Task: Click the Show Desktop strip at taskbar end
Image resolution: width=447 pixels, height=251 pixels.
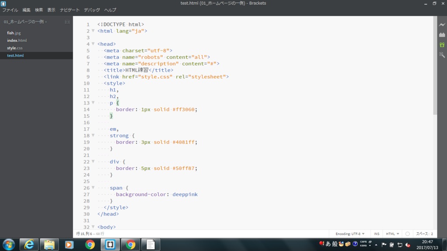Action: pyautogui.click(x=445, y=244)
